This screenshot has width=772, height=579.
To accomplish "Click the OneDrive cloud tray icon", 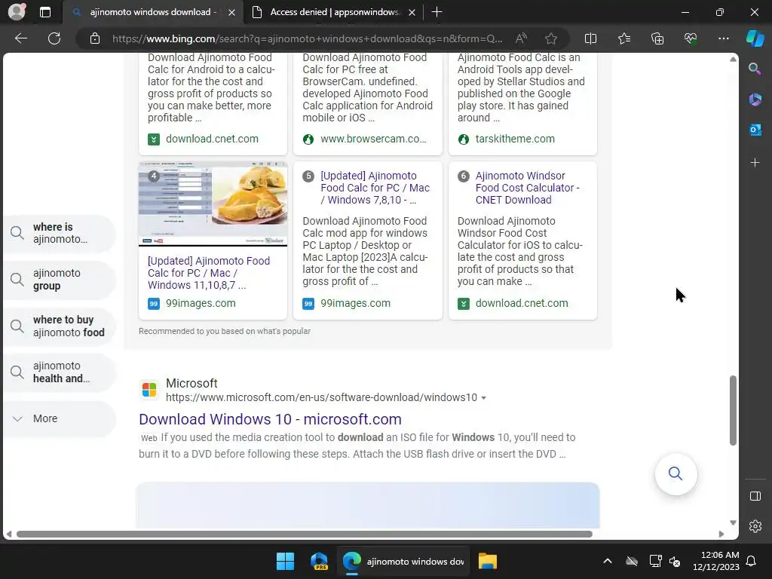I will [632, 561].
